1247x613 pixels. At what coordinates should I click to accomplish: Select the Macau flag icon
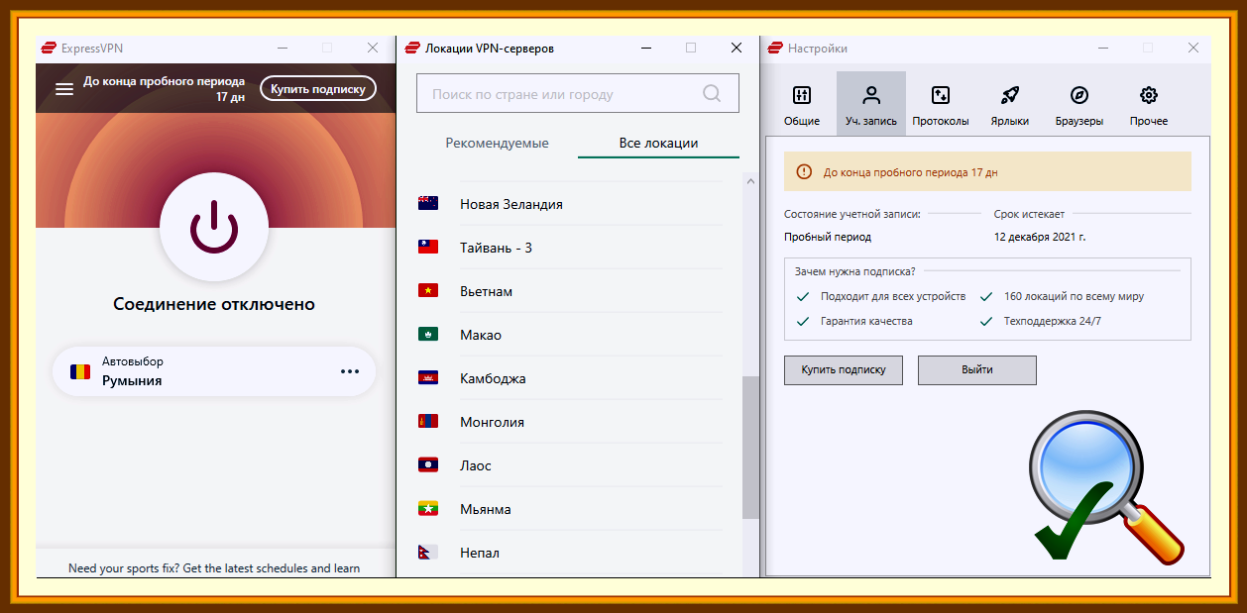pyautogui.click(x=428, y=335)
